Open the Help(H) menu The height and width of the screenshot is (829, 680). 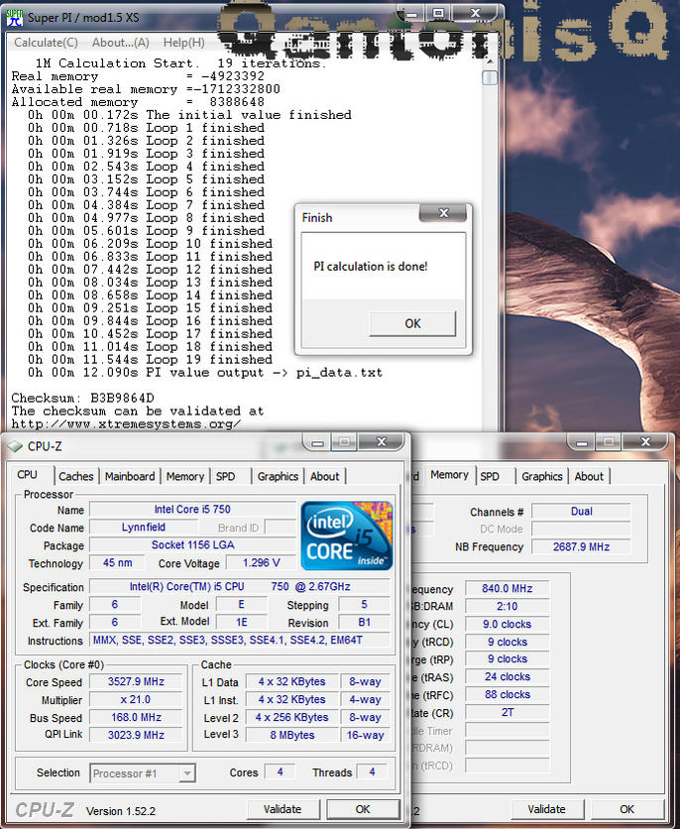click(x=183, y=43)
